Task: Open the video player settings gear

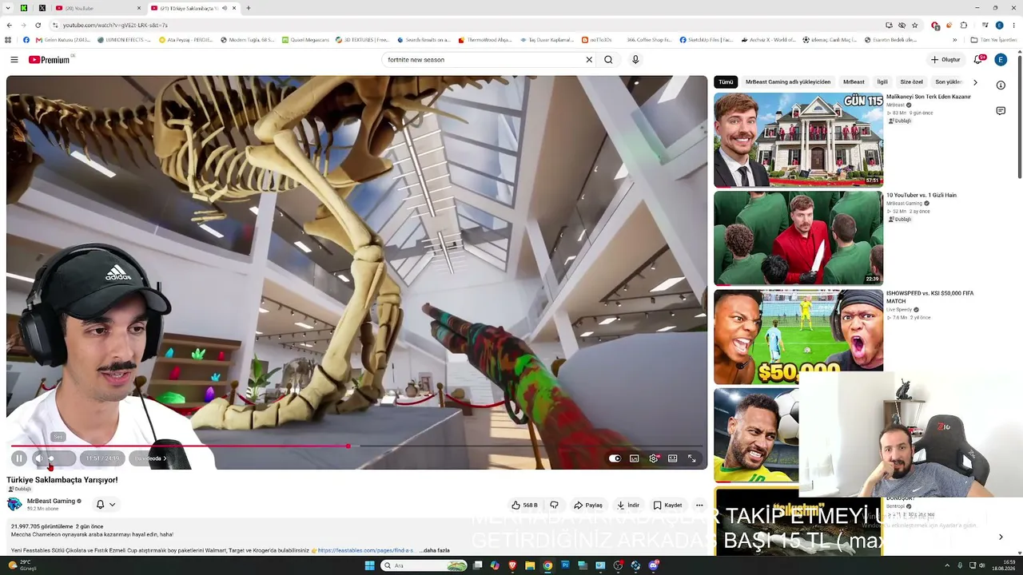Action: click(654, 458)
